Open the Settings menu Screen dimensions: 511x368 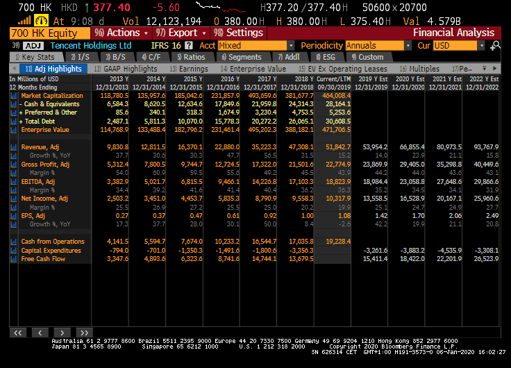pos(239,33)
